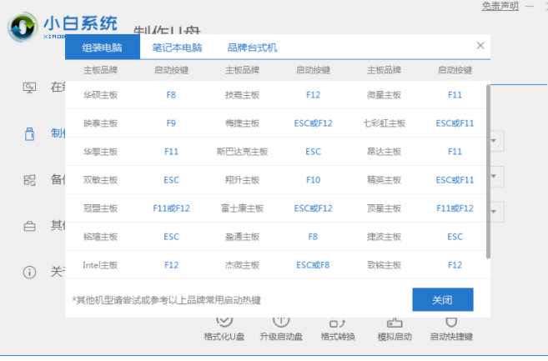548x361 pixels.
Task: Switch to the 笔记本电脑 tab
Action: (x=176, y=48)
